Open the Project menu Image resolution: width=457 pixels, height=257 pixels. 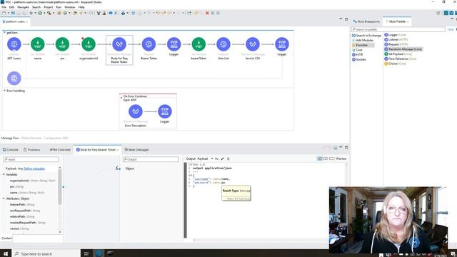[49, 7]
